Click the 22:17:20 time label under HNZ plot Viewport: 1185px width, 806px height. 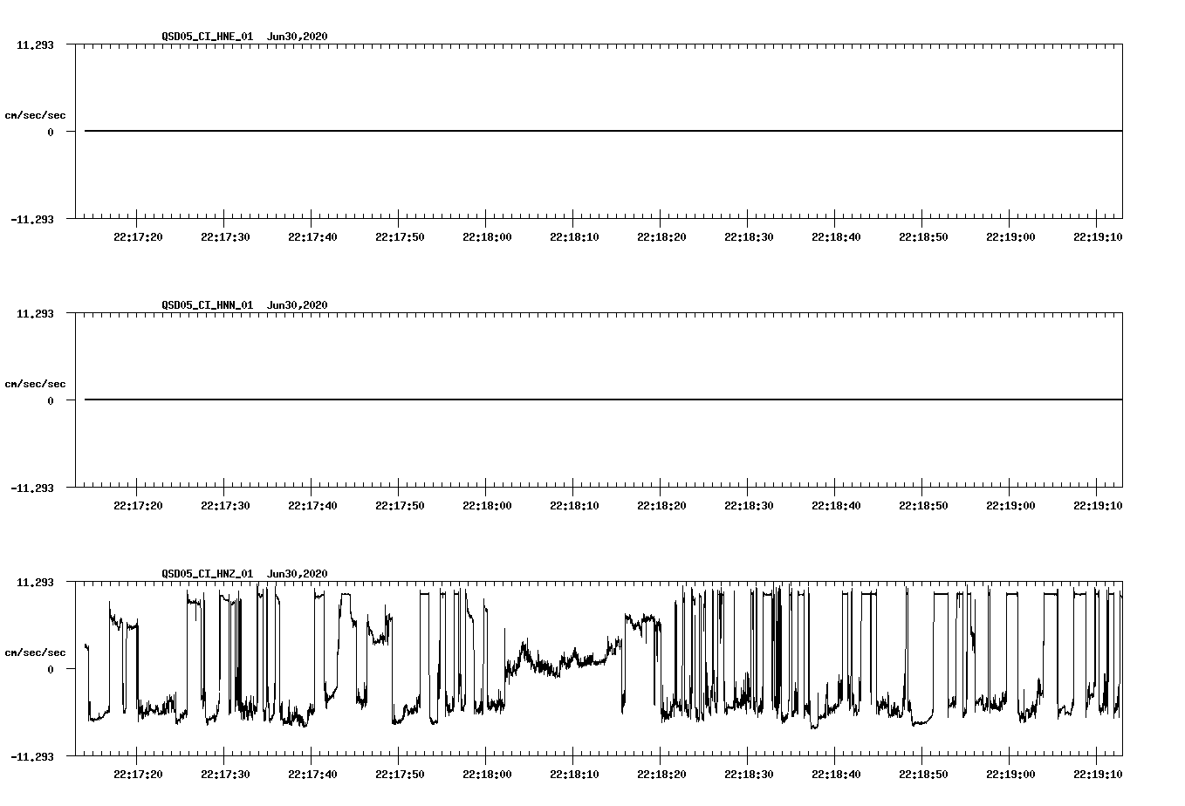point(138,775)
